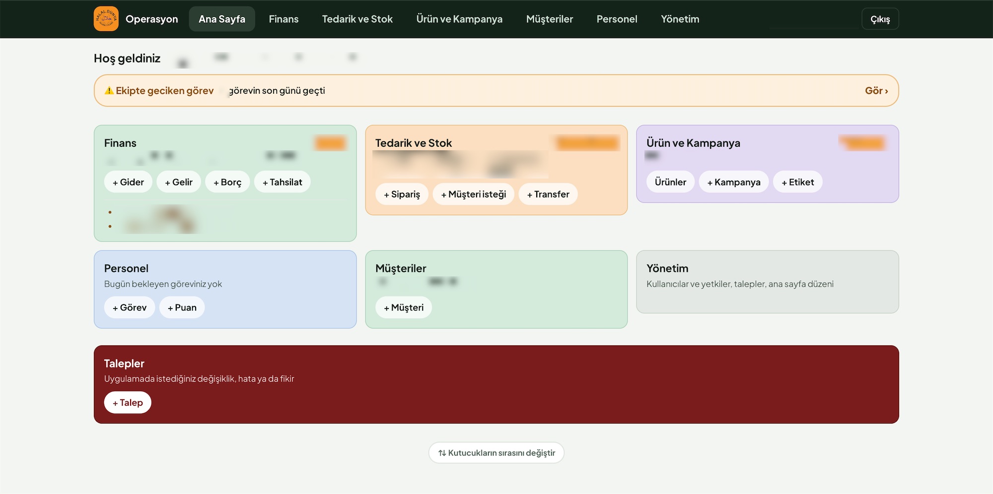Open the Finans card title
Image resolution: width=993 pixels, height=494 pixels.
click(x=120, y=143)
